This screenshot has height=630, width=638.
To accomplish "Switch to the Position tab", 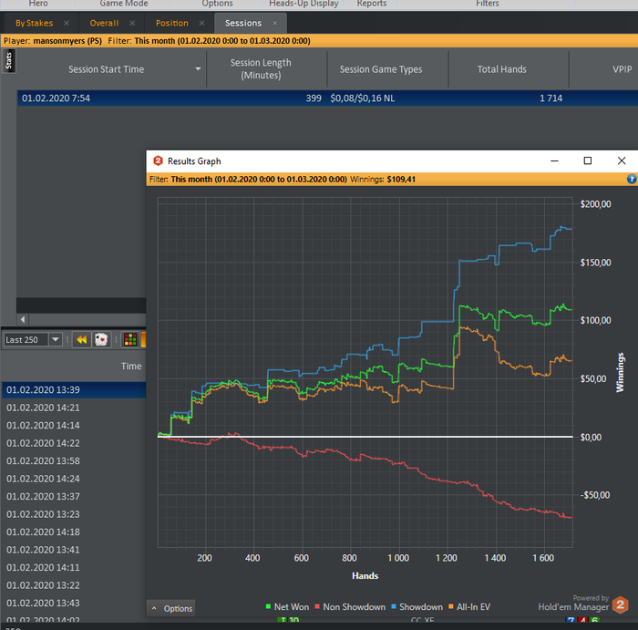I will (x=171, y=23).
